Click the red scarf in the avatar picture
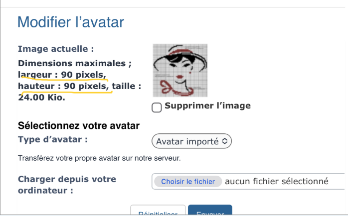The width and height of the screenshot is (348, 216). (171, 90)
